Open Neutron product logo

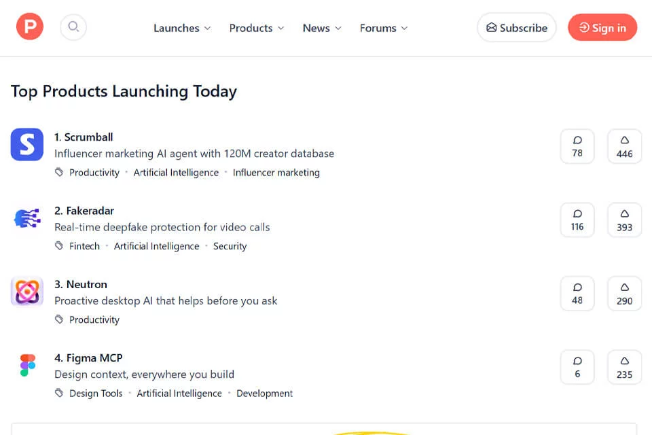(27, 292)
